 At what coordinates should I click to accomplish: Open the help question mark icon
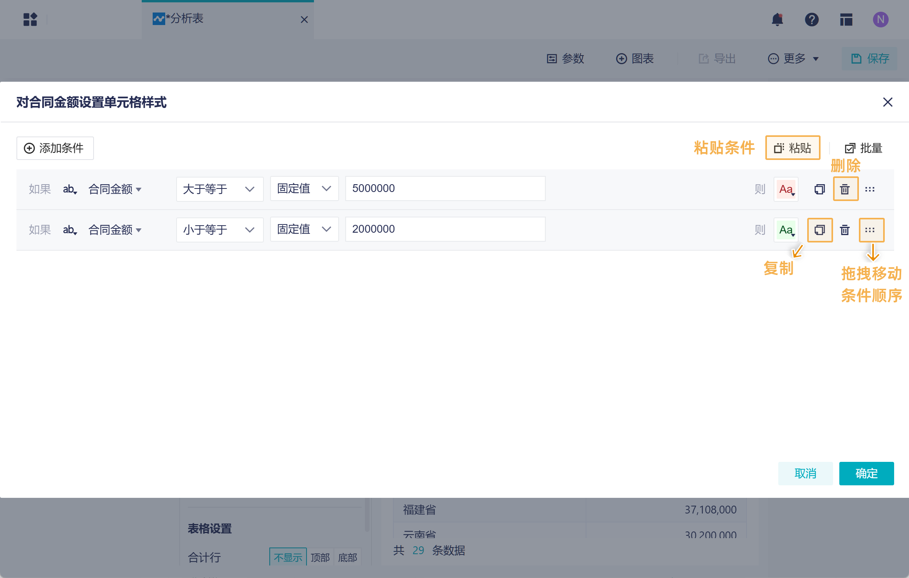(812, 19)
